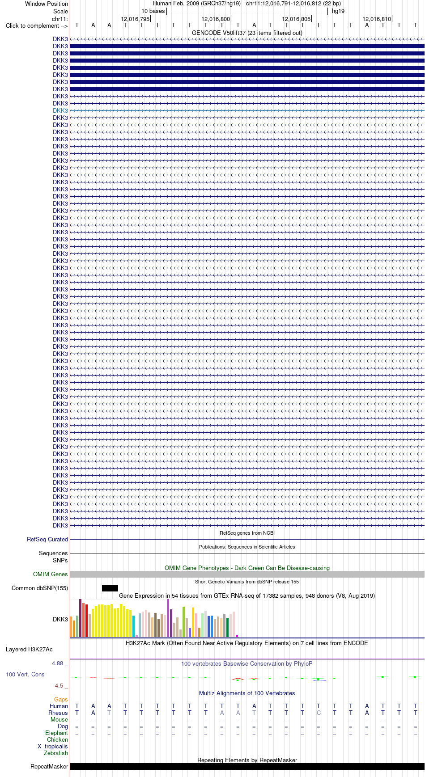This screenshot has width=425, height=777.
Task: Click the orange Gaps label
Action: click(61, 699)
